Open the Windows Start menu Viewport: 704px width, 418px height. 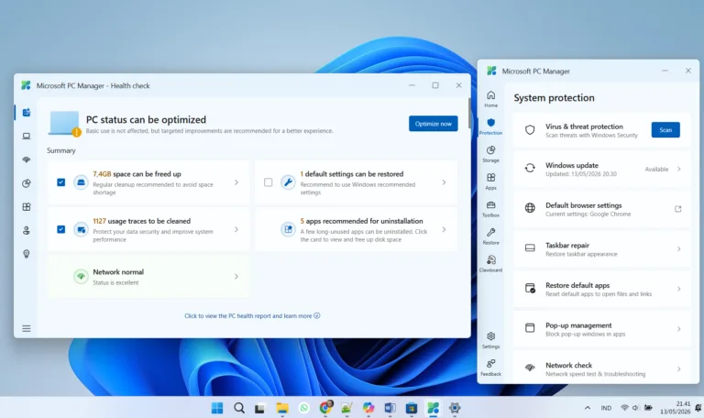coord(217,408)
